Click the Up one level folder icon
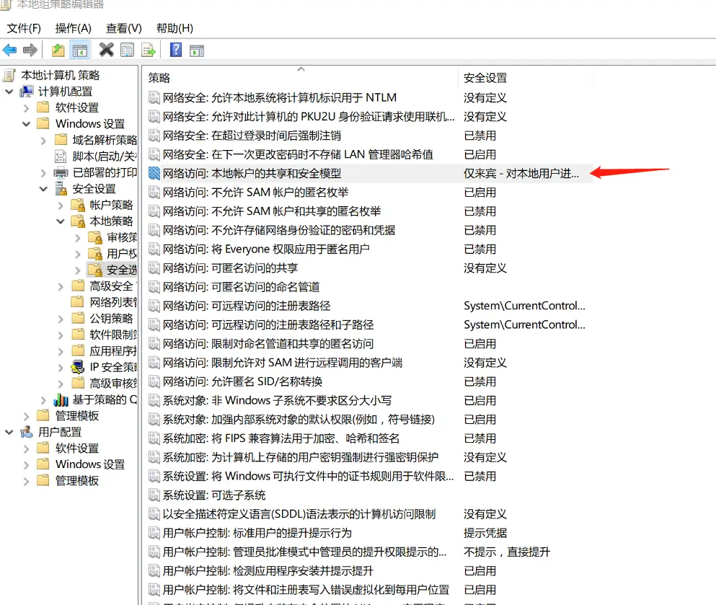 click(x=58, y=50)
